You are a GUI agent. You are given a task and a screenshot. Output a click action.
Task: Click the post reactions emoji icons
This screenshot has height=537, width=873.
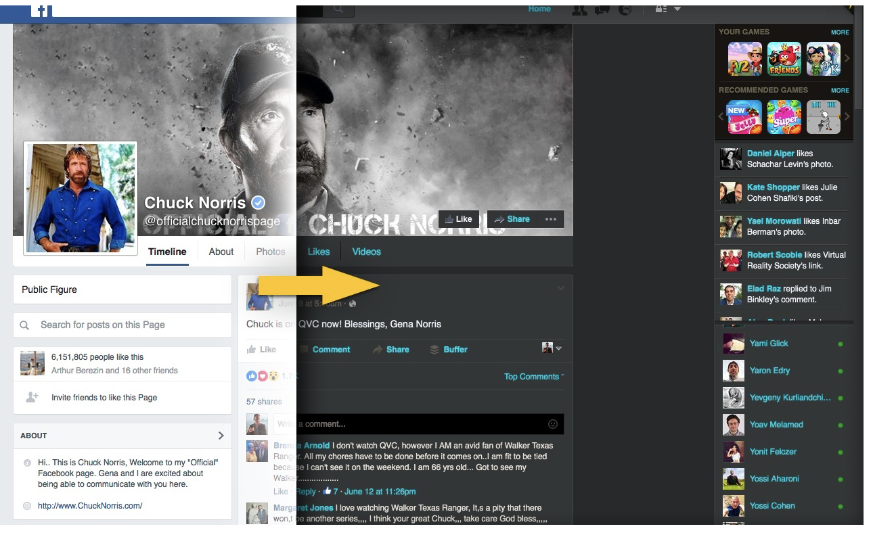tap(263, 376)
